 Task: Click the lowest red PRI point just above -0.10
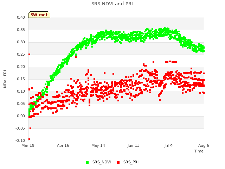coord(30,139)
